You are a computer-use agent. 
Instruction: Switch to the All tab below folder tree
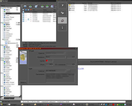tap(2, 98)
